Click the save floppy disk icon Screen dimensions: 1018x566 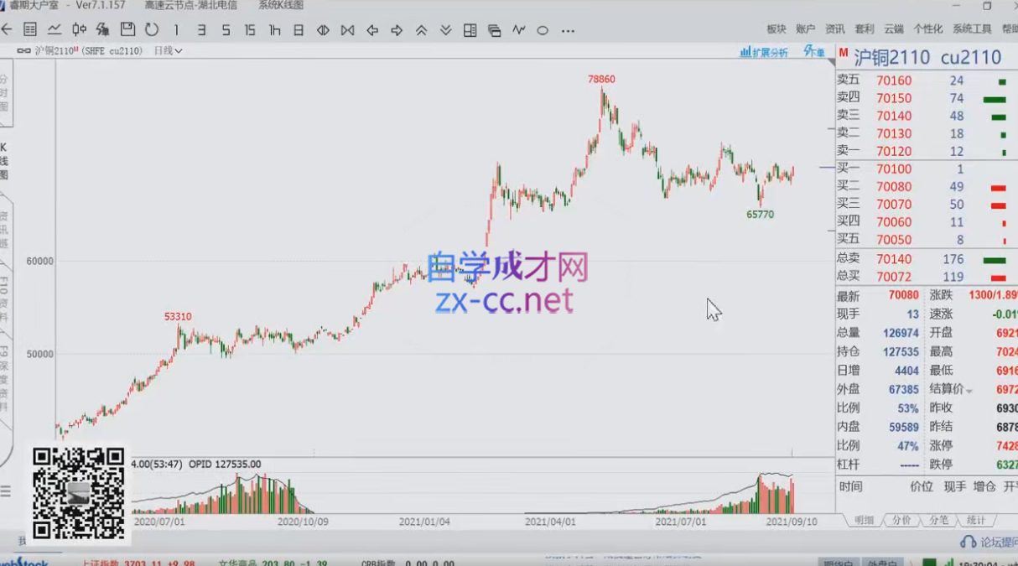click(x=127, y=30)
